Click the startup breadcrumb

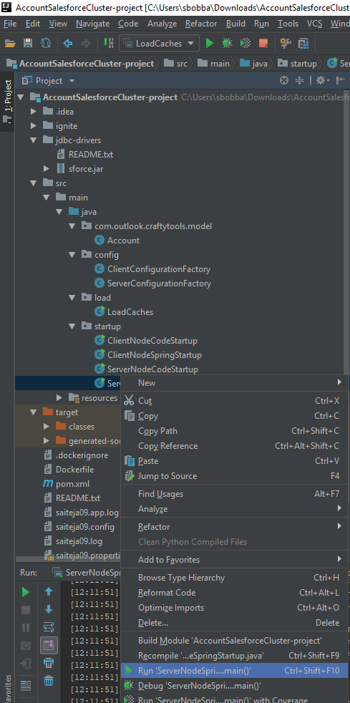pyautogui.click(x=297, y=64)
